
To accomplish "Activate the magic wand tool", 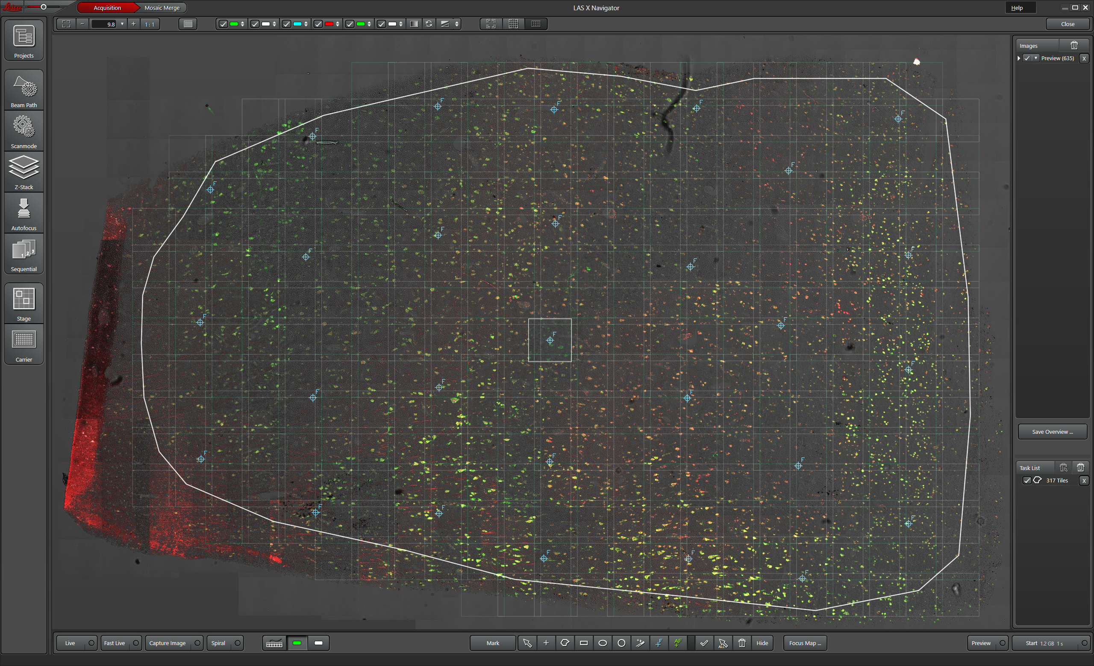I will (x=640, y=643).
